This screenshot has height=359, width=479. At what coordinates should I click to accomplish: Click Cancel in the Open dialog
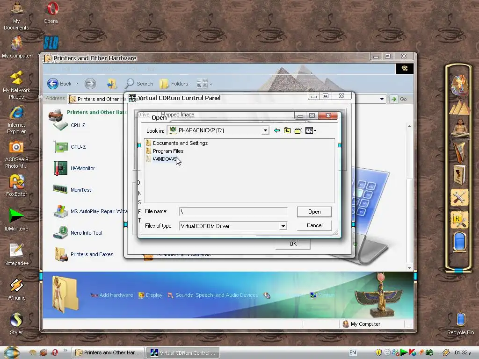click(314, 225)
